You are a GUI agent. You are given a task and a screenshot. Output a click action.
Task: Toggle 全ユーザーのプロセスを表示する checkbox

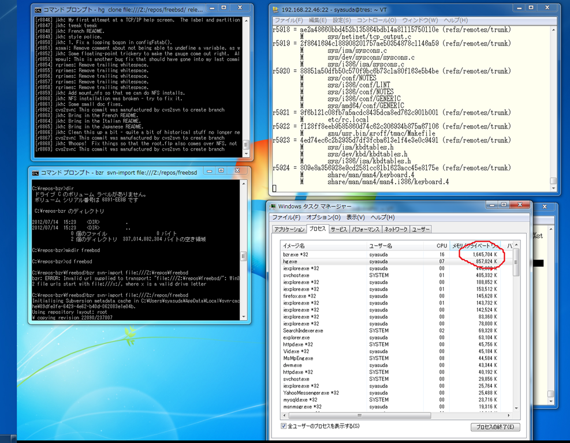click(x=284, y=426)
